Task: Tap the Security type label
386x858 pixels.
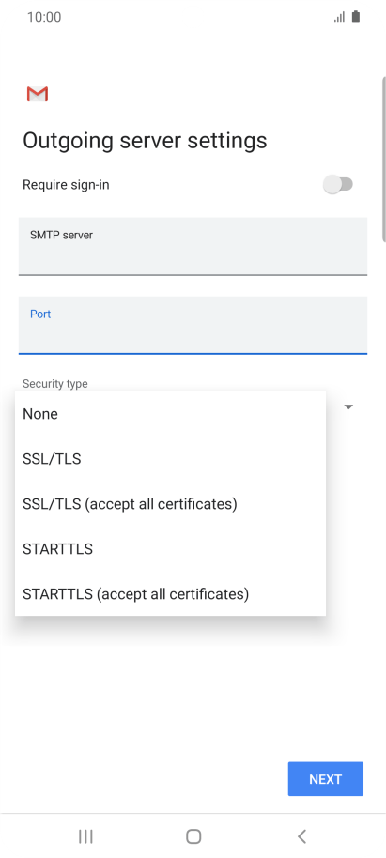Action: pos(54,384)
